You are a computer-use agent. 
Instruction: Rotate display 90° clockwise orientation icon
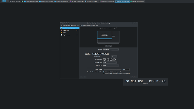click(x=108, y=60)
